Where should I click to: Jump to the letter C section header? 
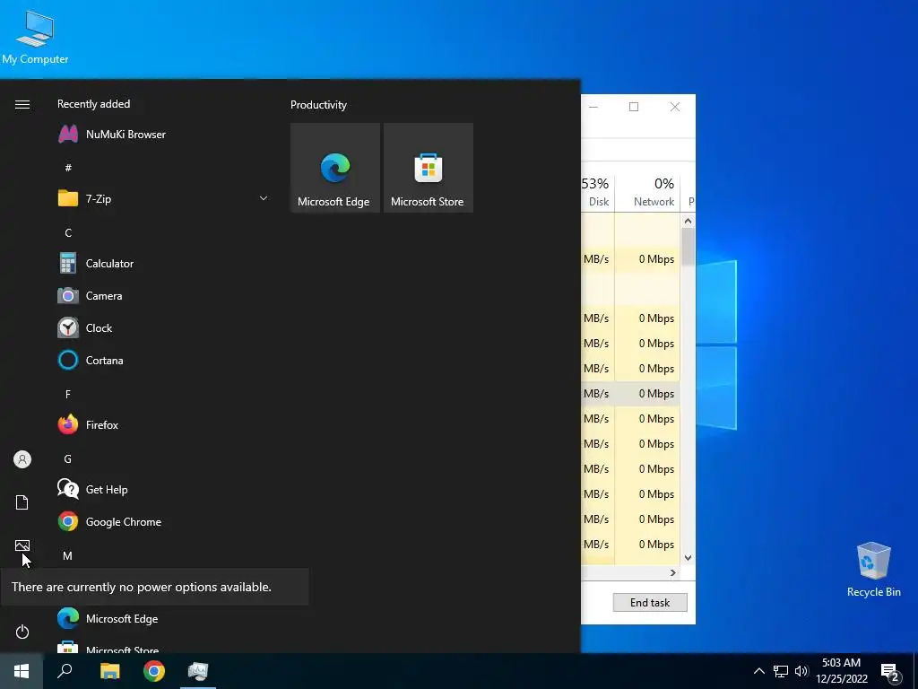point(68,233)
